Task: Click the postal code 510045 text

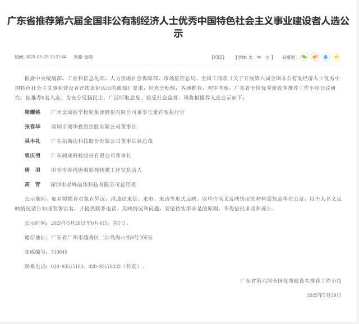Action: pyautogui.click(x=59, y=252)
